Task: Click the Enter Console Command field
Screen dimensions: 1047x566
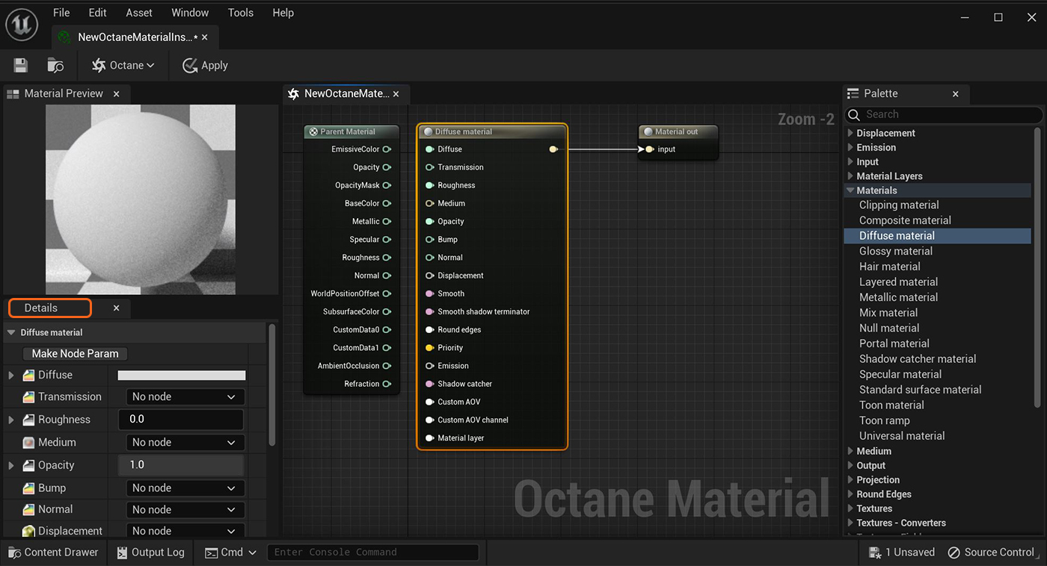Action: click(372, 553)
